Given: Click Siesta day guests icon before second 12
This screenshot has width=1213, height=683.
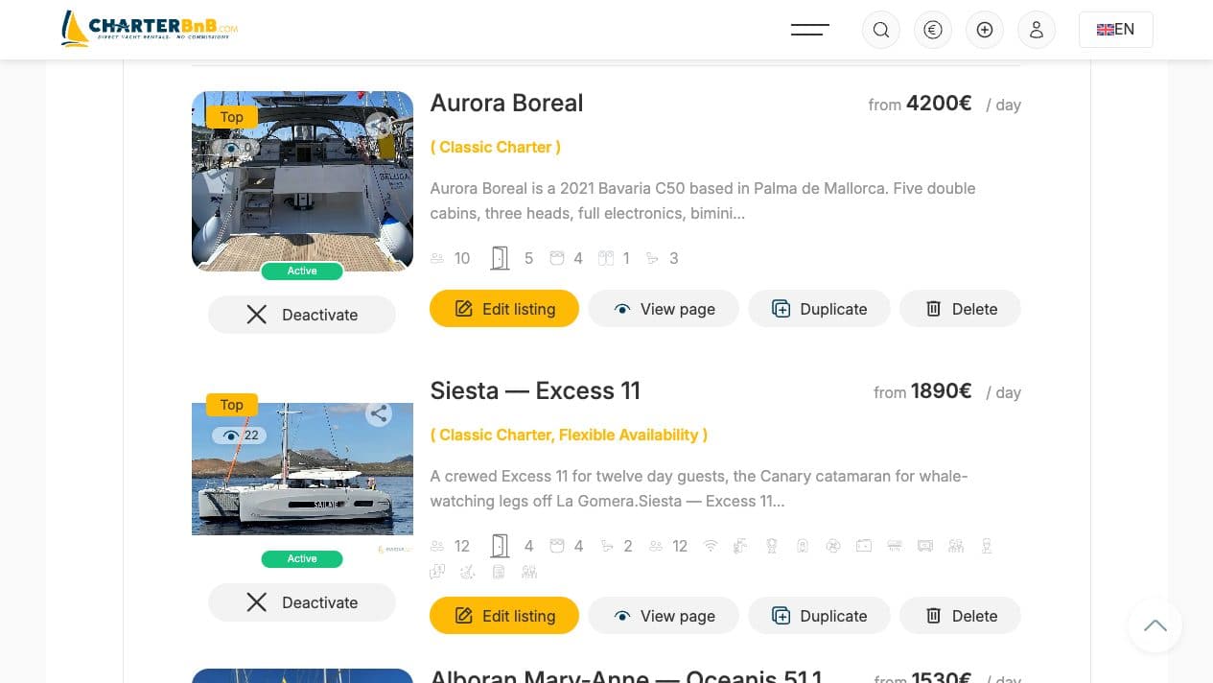Looking at the screenshot, I should point(656,546).
